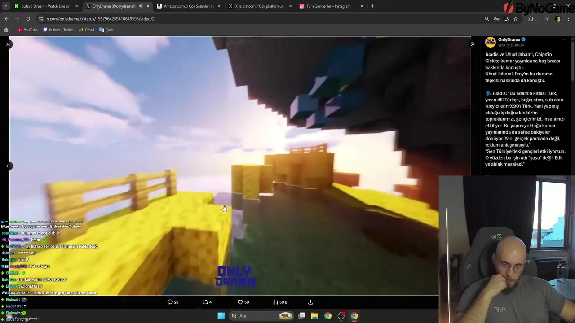Viewport: 575px width, 323px height.
Task: Click the install app icon in address bar
Action: tap(506, 19)
